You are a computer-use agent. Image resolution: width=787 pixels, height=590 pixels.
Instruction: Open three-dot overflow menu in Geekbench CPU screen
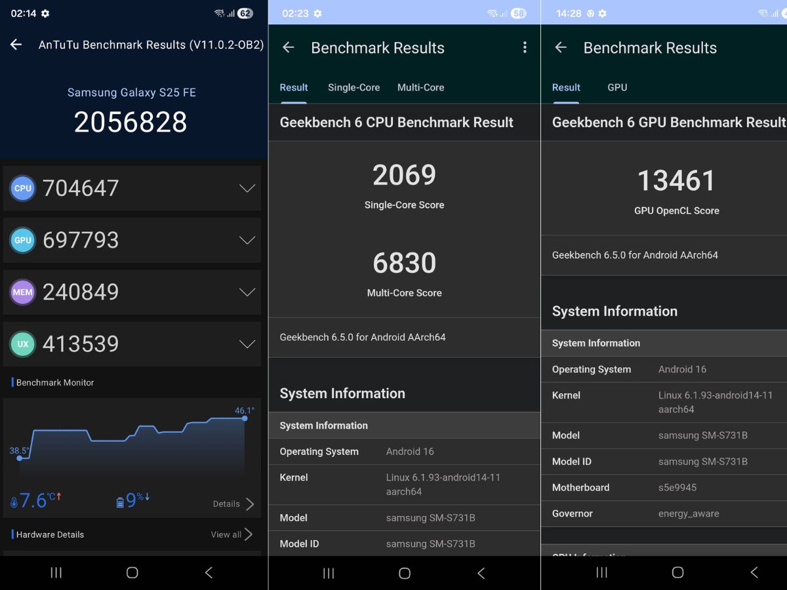pyautogui.click(x=525, y=47)
